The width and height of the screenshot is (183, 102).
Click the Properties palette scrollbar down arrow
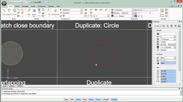[180, 84]
